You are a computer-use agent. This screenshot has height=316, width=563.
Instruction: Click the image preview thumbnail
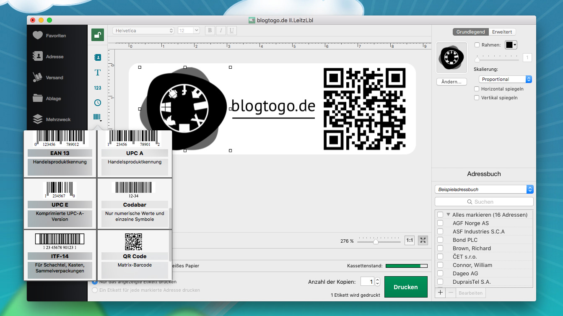point(451,57)
